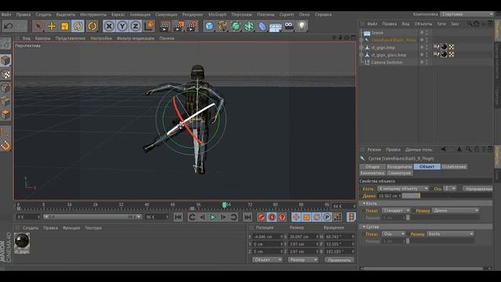The height and width of the screenshot is (282, 501).
Task: Open Render Settings clapperboard with gear
Action: pyautogui.click(x=192, y=26)
